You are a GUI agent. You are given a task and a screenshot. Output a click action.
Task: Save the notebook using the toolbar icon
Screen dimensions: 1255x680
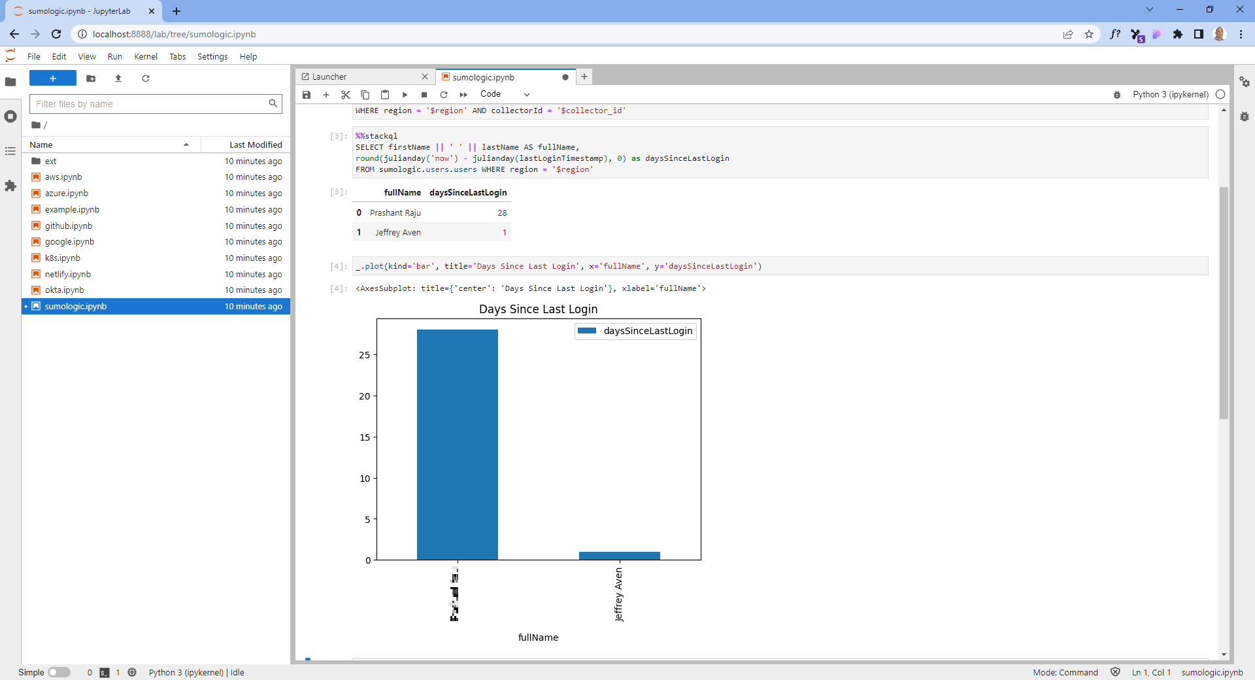point(306,94)
